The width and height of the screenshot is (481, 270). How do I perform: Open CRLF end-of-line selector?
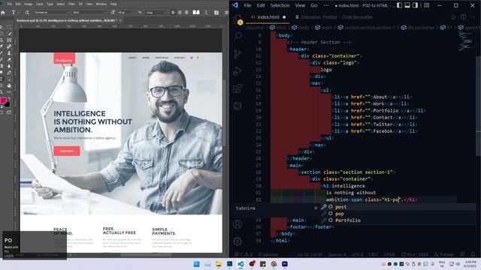(x=374, y=254)
